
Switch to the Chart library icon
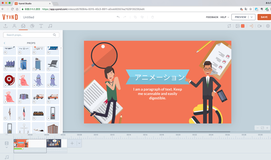point(32,26)
